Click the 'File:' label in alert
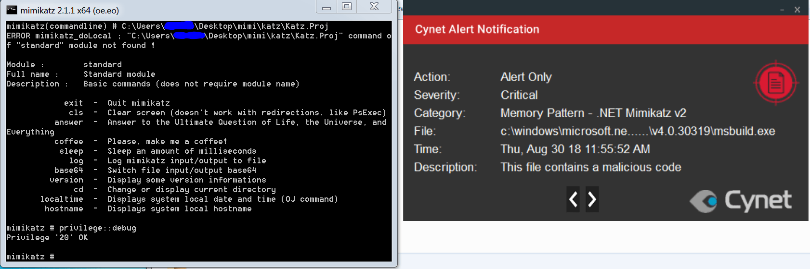810x269 pixels. [x=425, y=131]
